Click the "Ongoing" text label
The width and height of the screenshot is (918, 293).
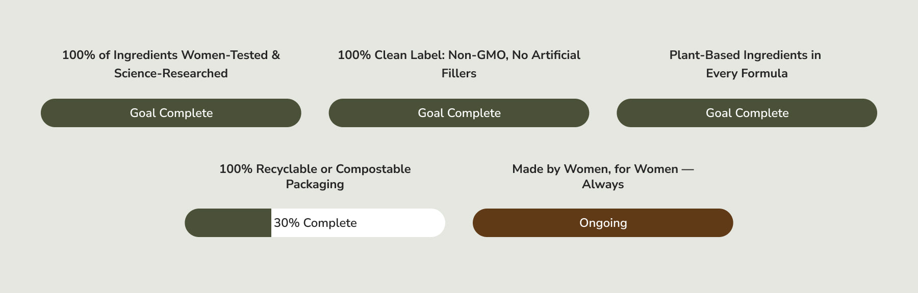pos(603,223)
